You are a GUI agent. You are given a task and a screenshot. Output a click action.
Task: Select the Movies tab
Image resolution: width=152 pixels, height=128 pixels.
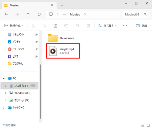pyautogui.click(x=26, y=5)
